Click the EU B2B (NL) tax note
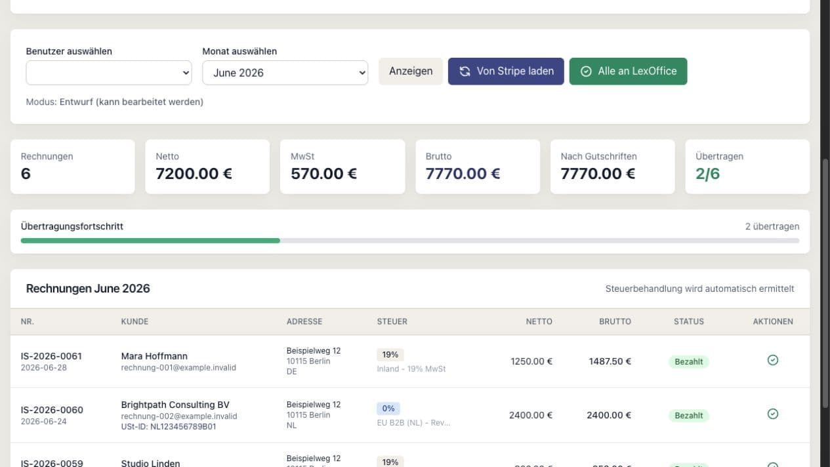 pyautogui.click(x=414, y=423)
